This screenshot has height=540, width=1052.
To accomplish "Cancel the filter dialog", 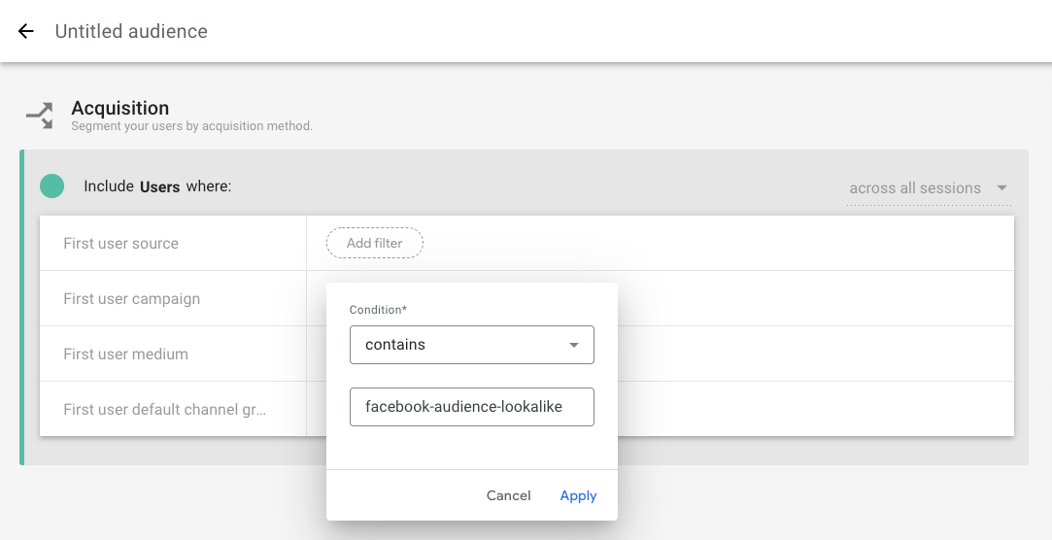I will [x=508, y=495].
